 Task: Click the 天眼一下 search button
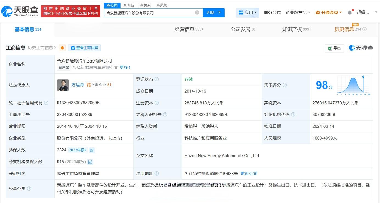214,13
